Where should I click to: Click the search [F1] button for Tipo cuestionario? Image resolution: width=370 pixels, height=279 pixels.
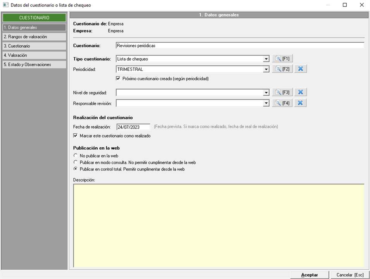pyautogui.click(x=282, y=59)
